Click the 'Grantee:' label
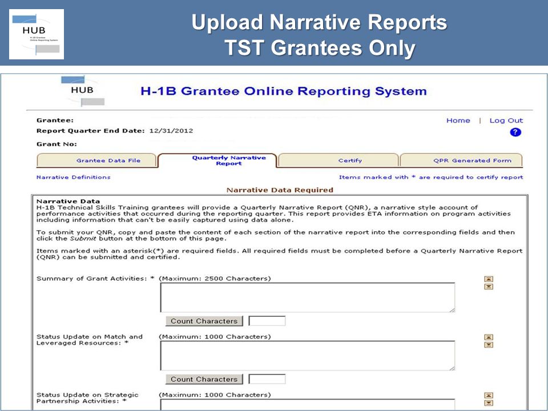The width and height of the screenshot is (548, 411). click(55, 120)
